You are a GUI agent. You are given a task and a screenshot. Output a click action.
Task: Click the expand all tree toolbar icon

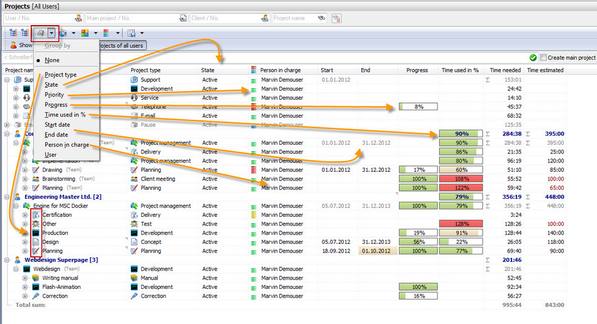tap(13, 33)
